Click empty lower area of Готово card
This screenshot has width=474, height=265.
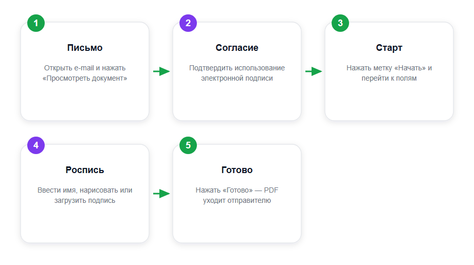tap(237, 223)
